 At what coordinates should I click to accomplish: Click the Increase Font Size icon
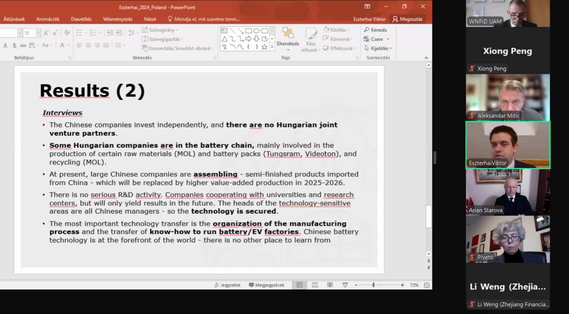coord(46,33)
